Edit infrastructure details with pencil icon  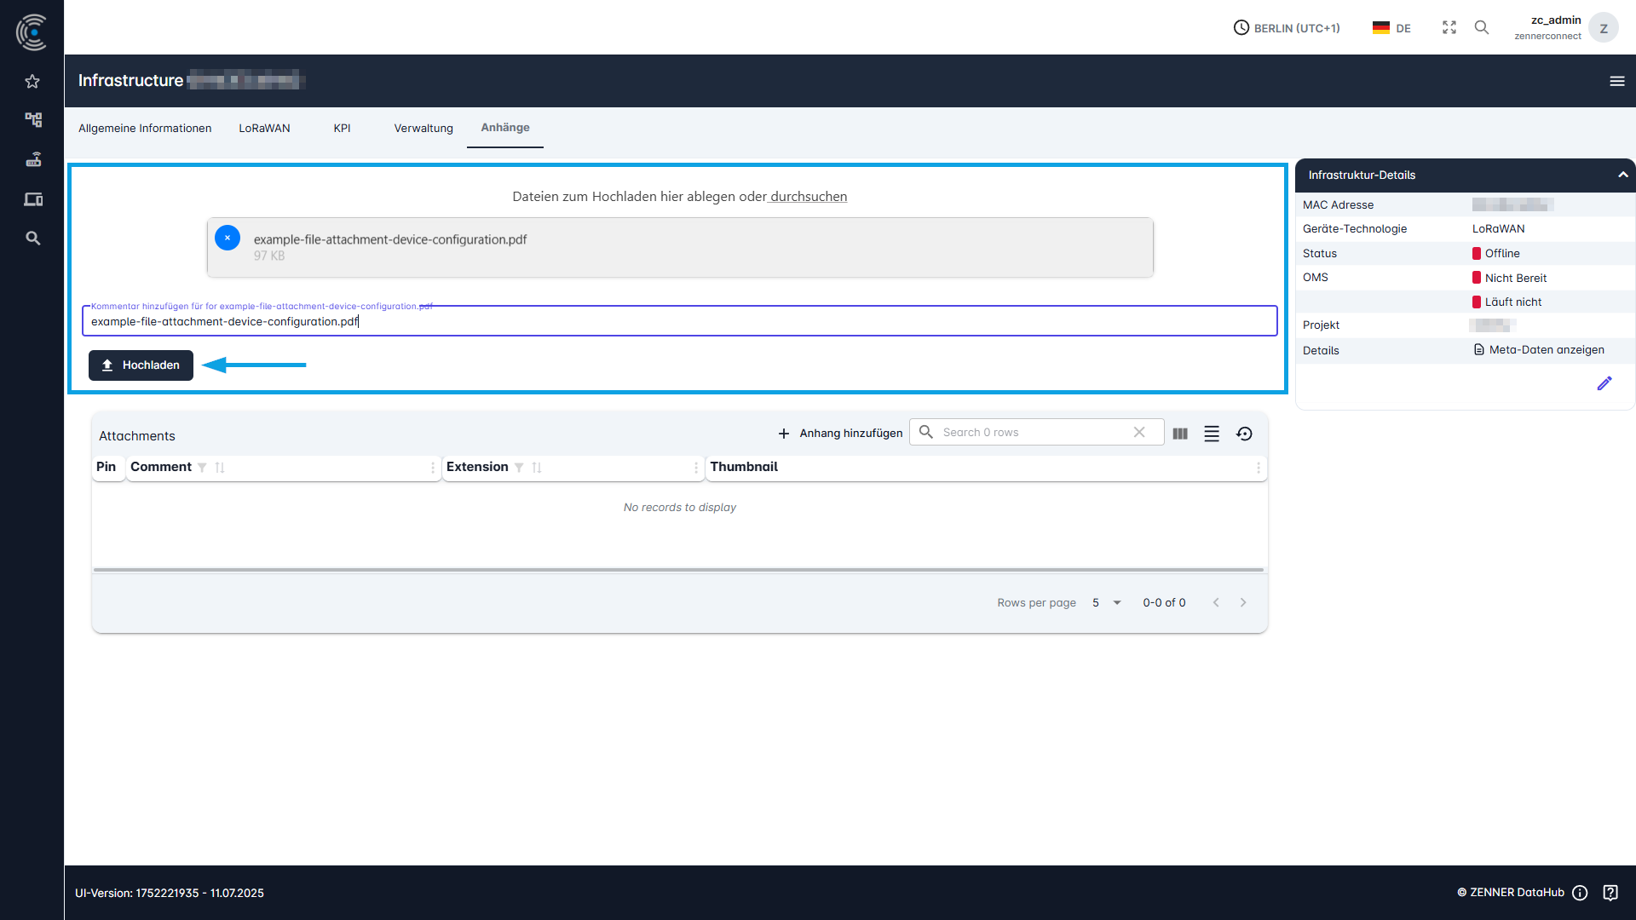tap(1604, 383)
